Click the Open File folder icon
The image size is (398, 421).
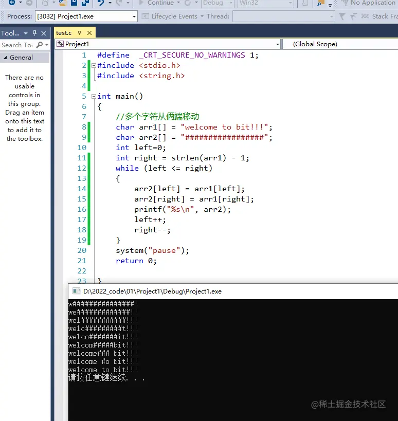(63, 3)
